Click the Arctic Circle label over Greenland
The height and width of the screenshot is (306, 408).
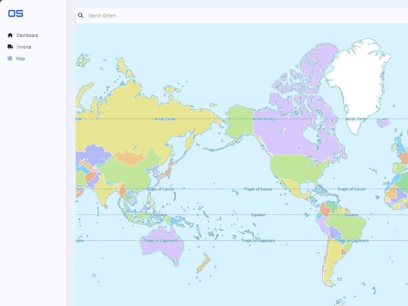[356, 119]
